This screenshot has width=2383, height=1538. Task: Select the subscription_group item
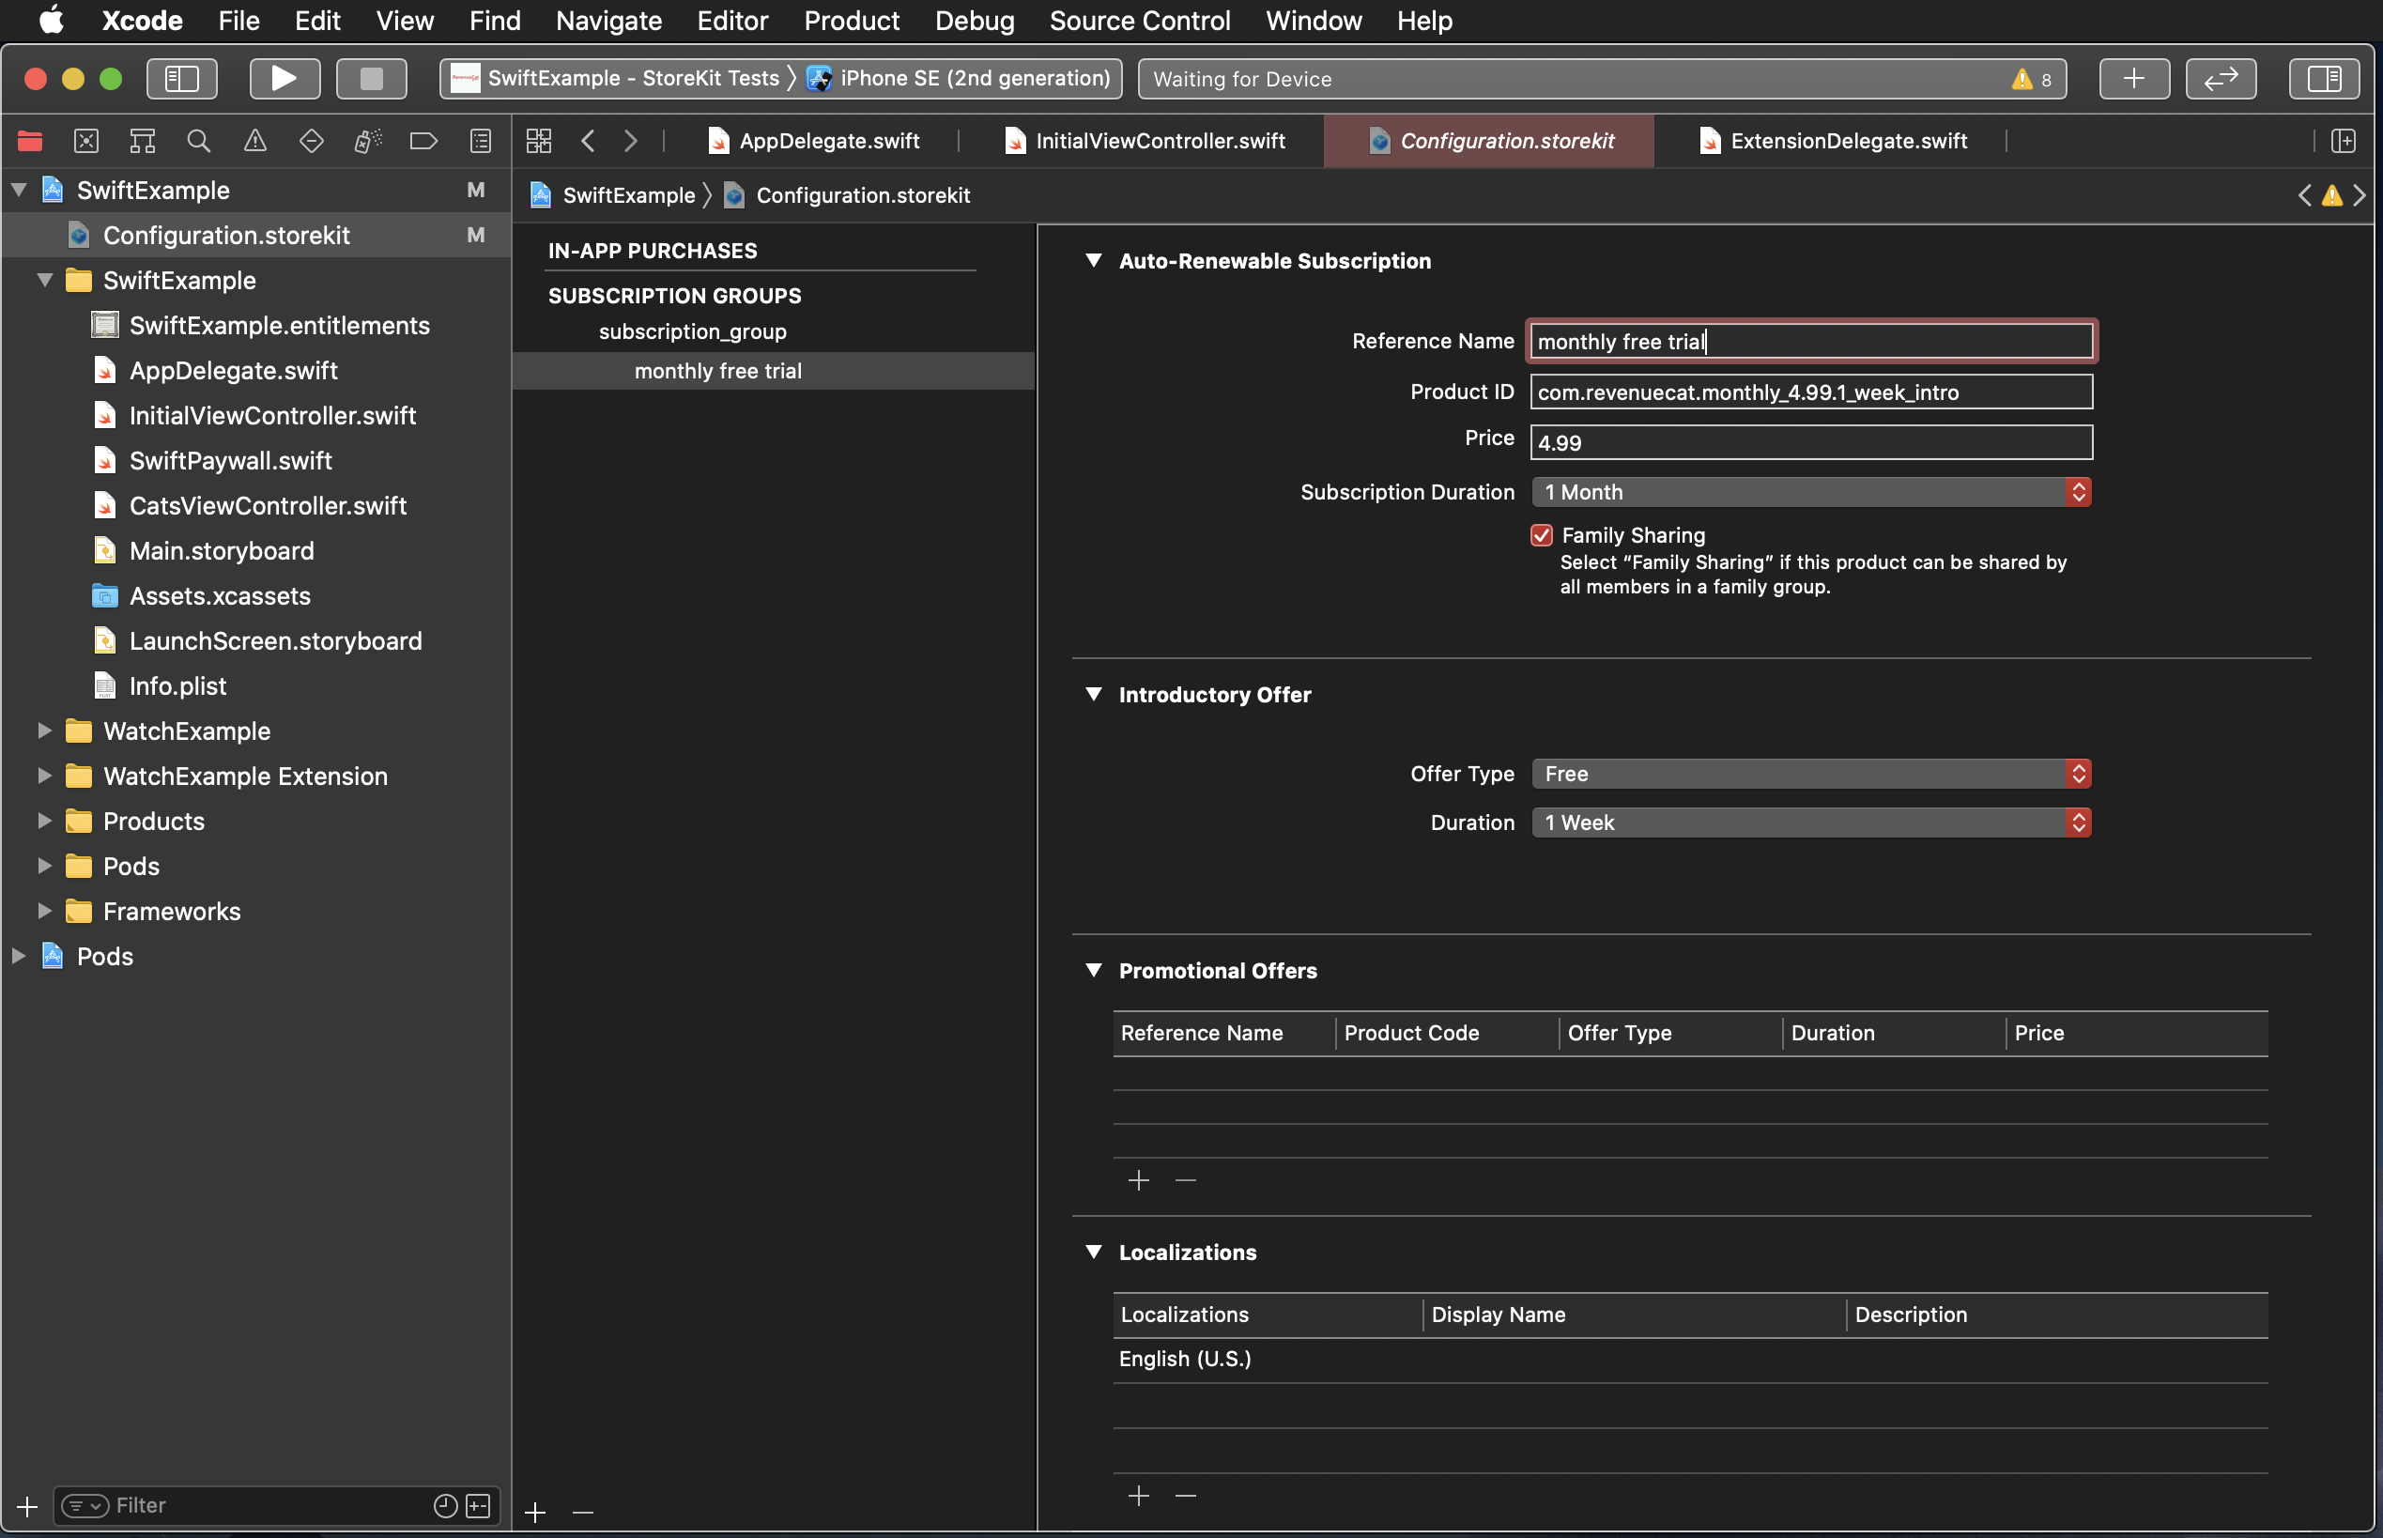(692, 331)
